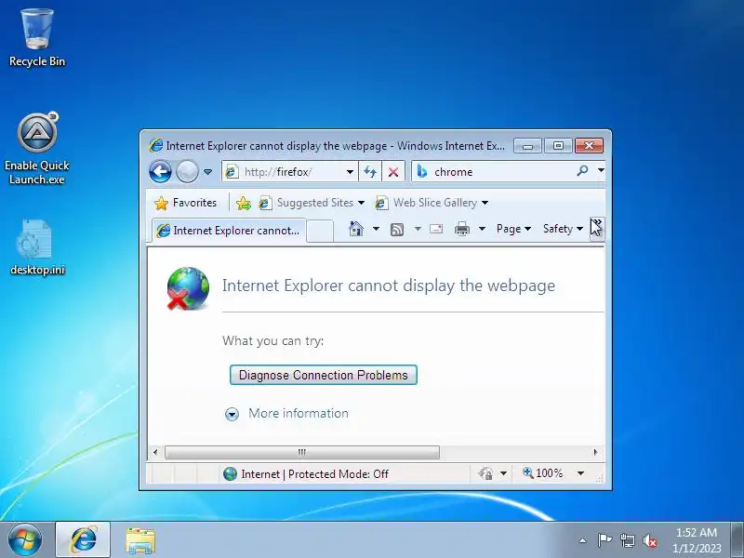744x558 pixels.
Task: Expand the Feeds dropdown arrow
Action: pos(418,229)
